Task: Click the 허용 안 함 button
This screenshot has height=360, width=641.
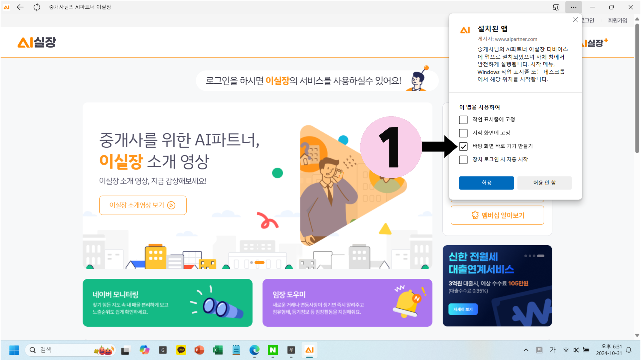Action: (x=544, y=183)
